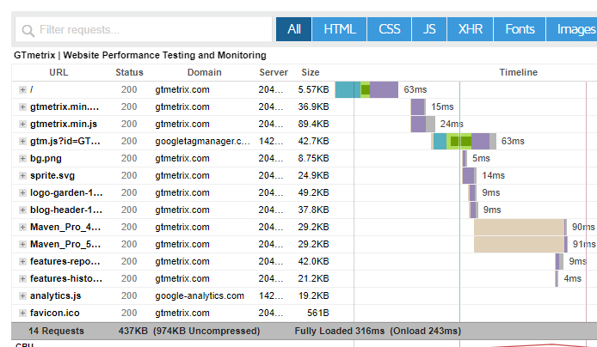
Task: Click the google-analytics.com domain cell
Action: (200, 295)
